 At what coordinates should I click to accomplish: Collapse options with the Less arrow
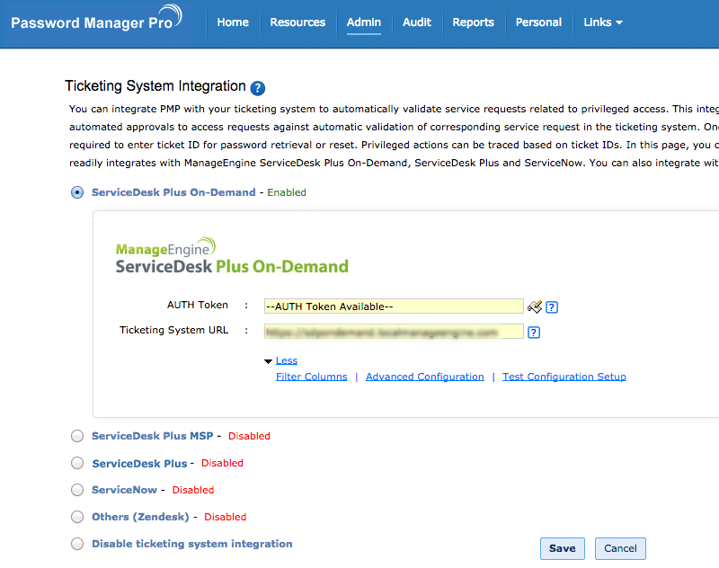269,361
